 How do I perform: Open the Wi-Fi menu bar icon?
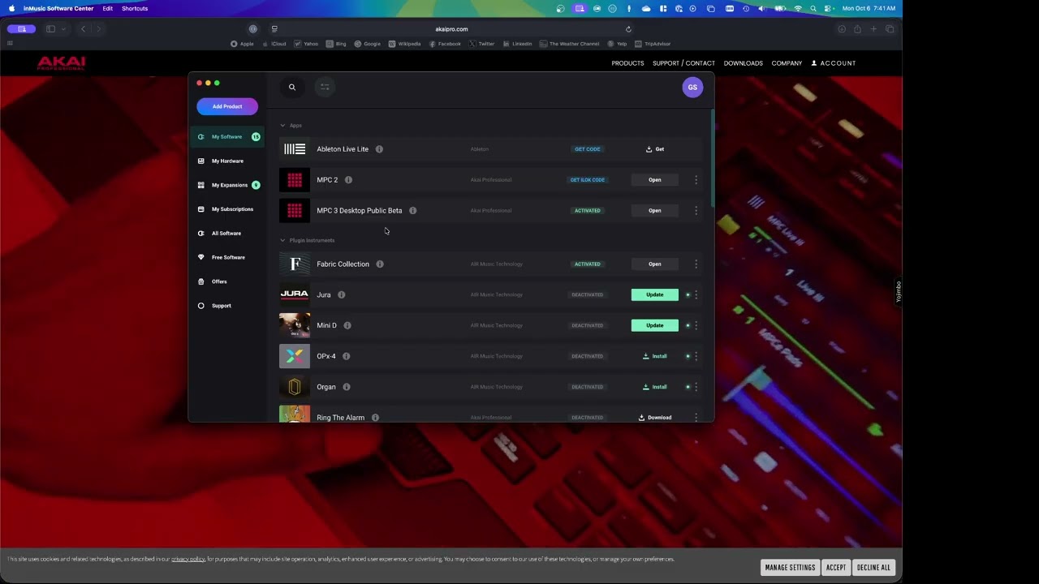(798, 9)
